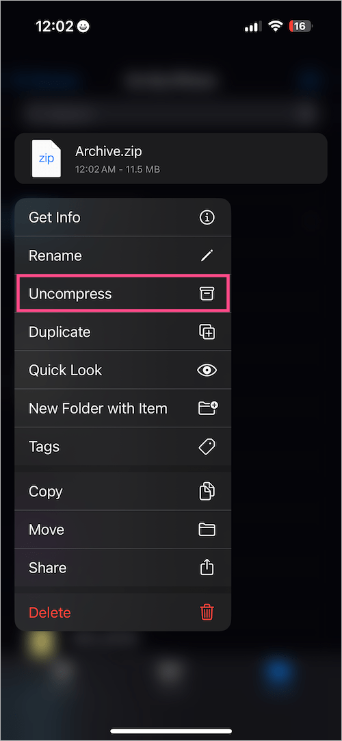
Task: Tap the battery indicator in status bar
Action: click(x=301, y=27)
